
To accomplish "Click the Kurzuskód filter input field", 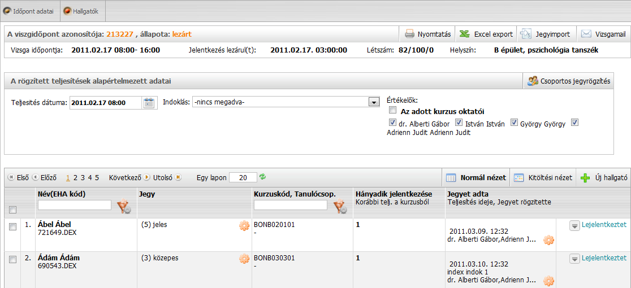I will point(291,205).
